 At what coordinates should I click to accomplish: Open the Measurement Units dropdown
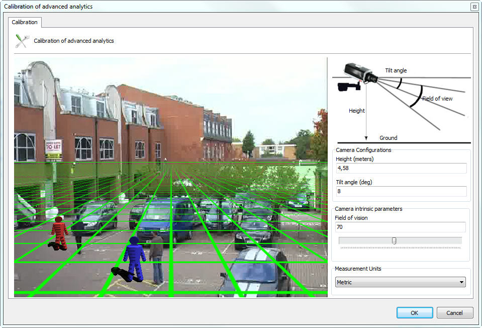click(x=400, y=282)
